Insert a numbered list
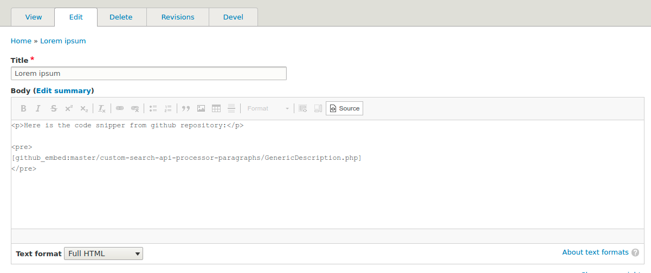This screenshot has width=651, height=273. click(x=168, y=108)
